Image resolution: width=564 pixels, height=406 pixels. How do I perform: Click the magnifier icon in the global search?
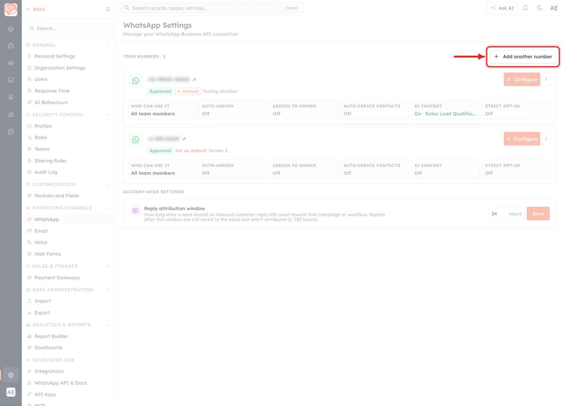tap(127, 8)
